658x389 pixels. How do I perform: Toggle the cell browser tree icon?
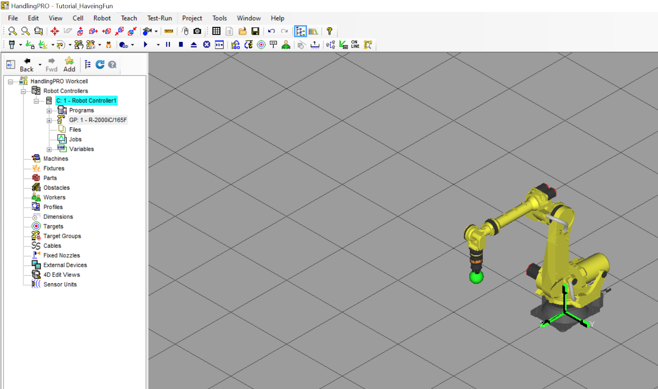coord(301,31)
